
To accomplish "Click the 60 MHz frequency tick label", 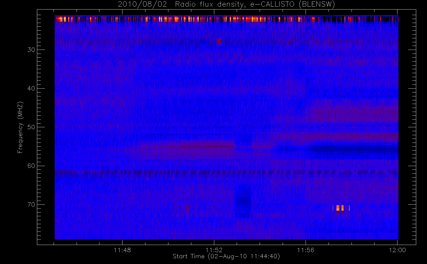I will point(31,166).
